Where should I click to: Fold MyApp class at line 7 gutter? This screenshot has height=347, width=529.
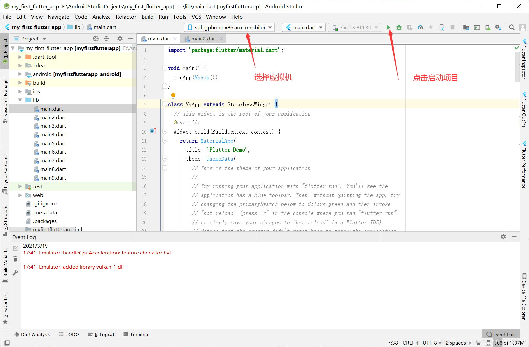[x=165, y=104]
